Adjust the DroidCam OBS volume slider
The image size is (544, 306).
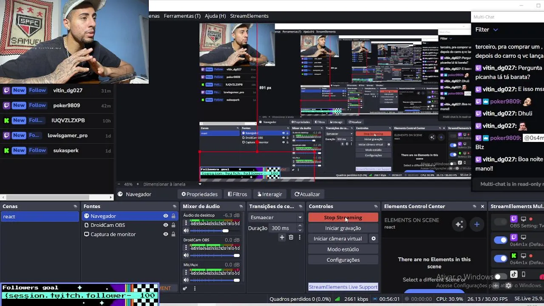pyautogui.click(x=215, y=255)
